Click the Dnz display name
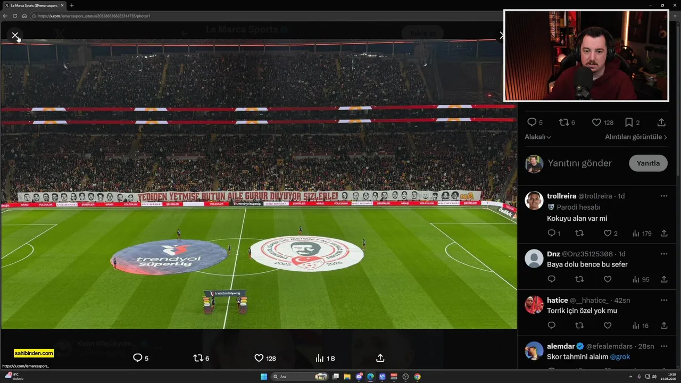681x383 pixels. [x=553, y=254]
